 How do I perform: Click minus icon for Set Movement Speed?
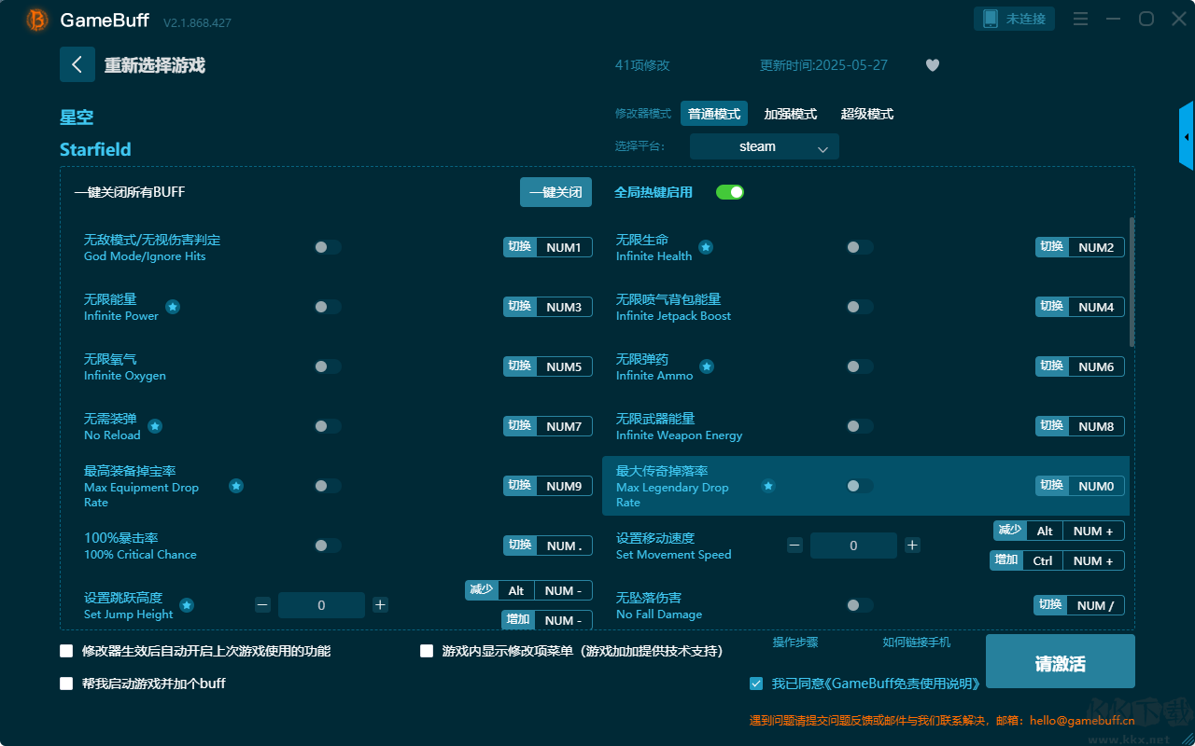pos(794,546)
